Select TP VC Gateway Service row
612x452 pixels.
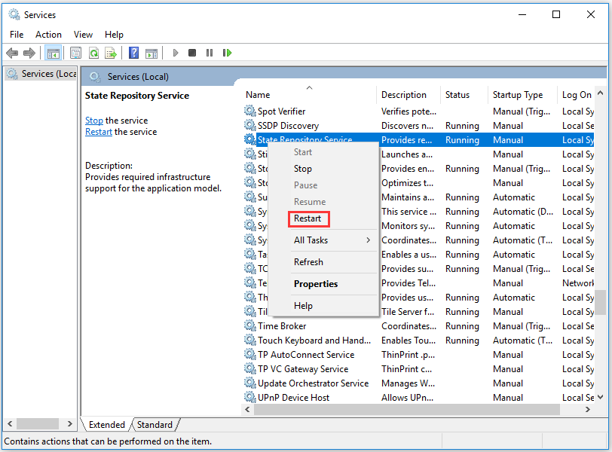pos(418,368)
